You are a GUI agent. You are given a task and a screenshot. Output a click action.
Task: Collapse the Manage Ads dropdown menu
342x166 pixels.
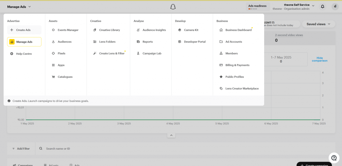tap(19, 7)
